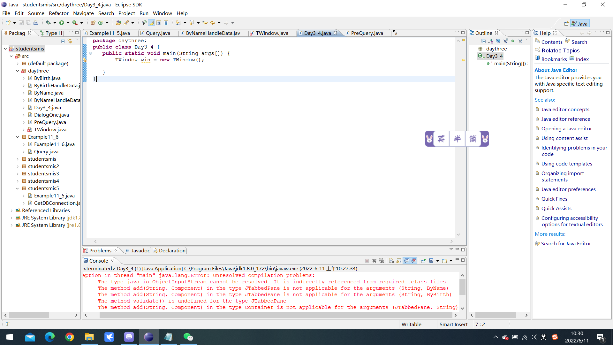Click the Open Type toolbar icon
This screenshot has height=345, width=613.
(x=118, y=23)
